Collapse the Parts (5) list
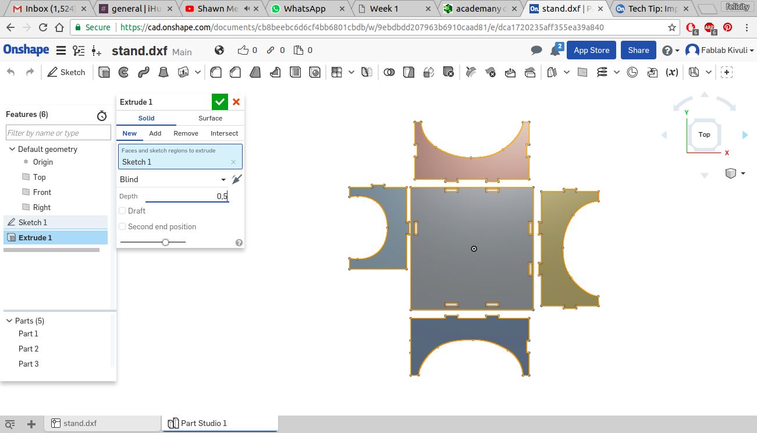This screenshot has height=433, width=757. coord(9,321)
